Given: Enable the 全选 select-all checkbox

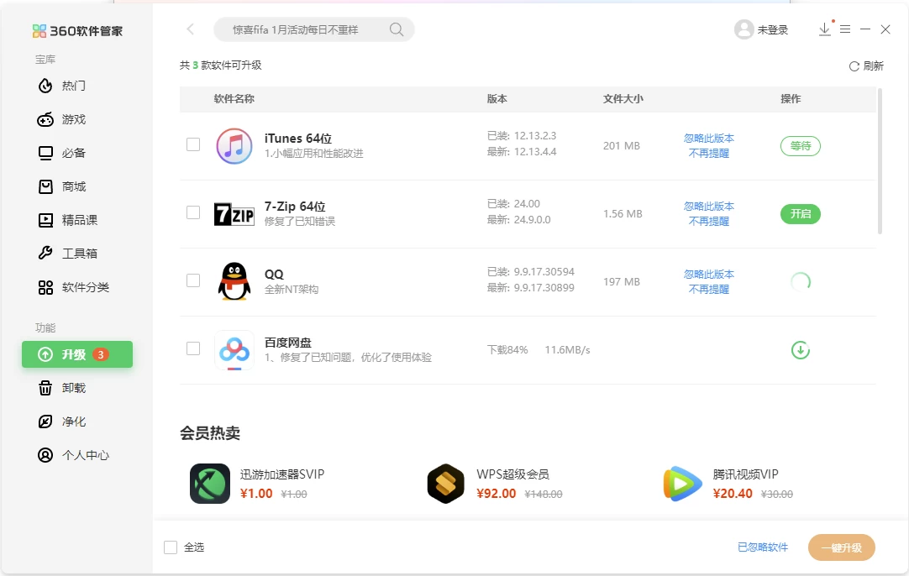Looking at the screenshot, I should tap(171, 547).
